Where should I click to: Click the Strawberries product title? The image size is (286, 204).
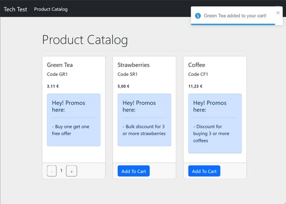coord(134,65)
